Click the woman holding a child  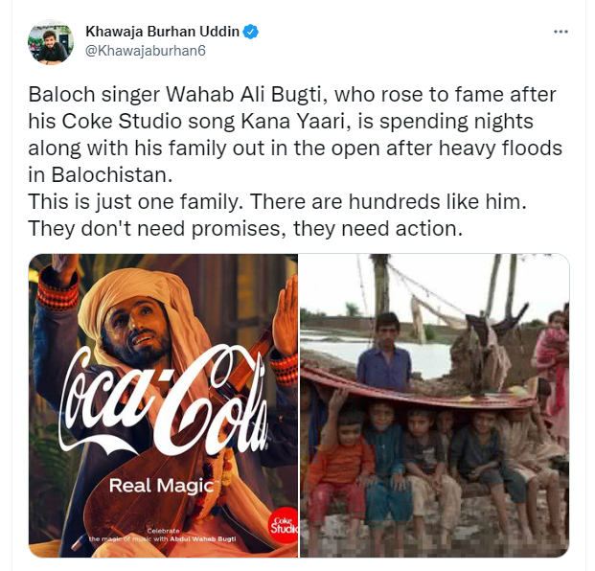(552, 364)
